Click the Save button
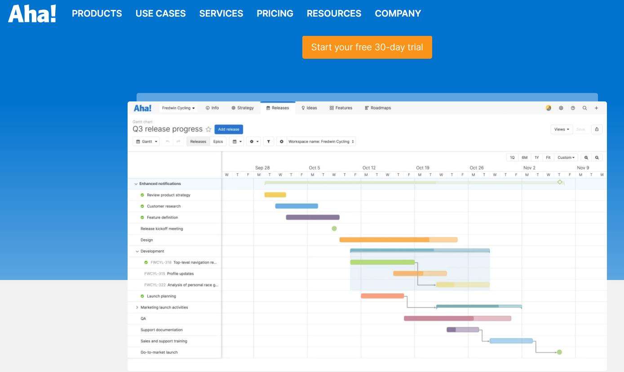 pyautogui.click(x=580, y=129)
